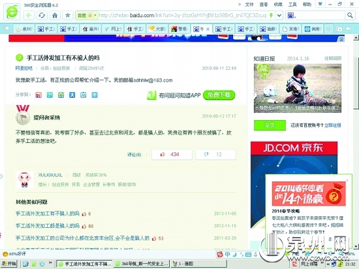359x269 pixels.
Task: Open related question dated 2013-11-08
Action: point(48,214)
